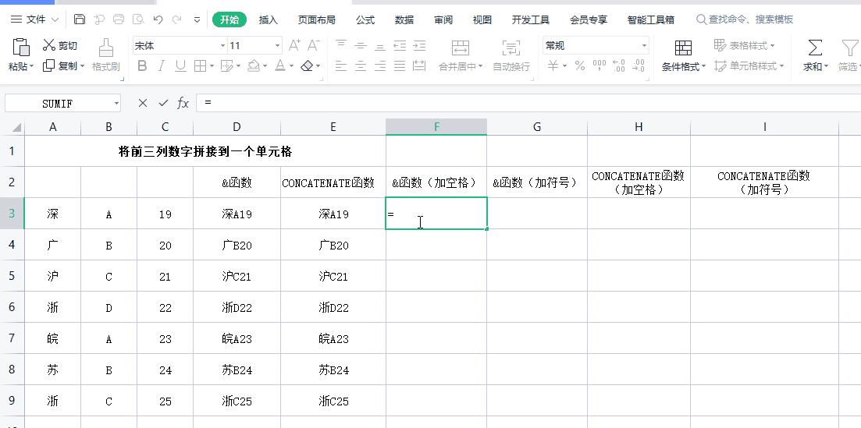Image resolution: width=861 pixels, height=428 pixels.
Task: Toggle center text horizontally
Action: tap(360, 66)
